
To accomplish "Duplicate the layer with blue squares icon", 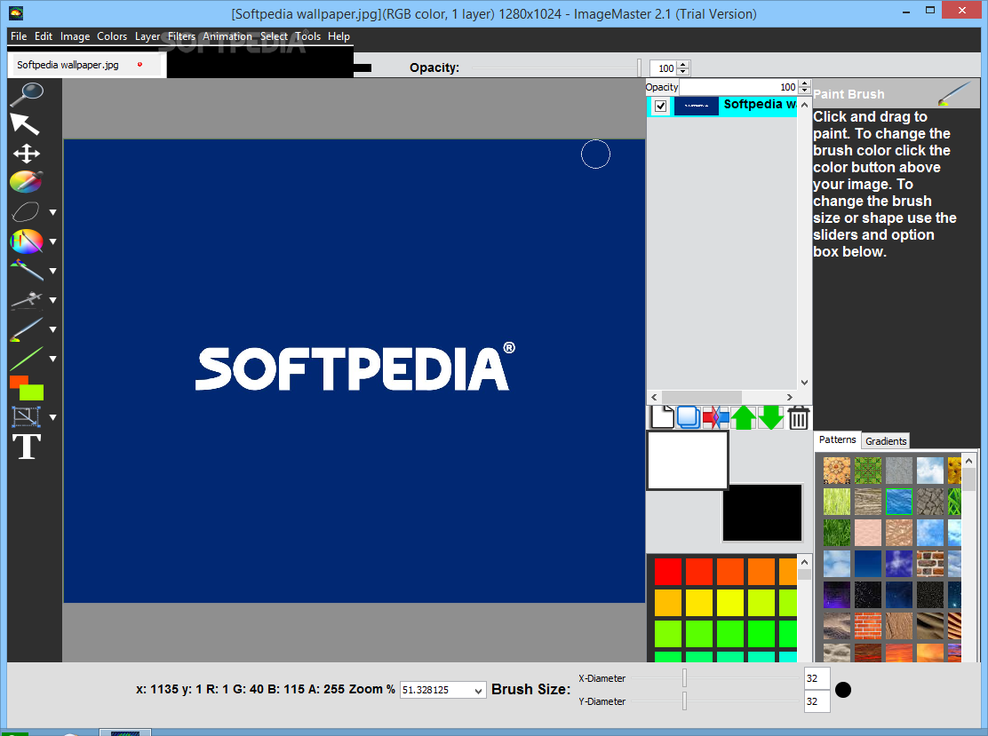I will (689, 418).
